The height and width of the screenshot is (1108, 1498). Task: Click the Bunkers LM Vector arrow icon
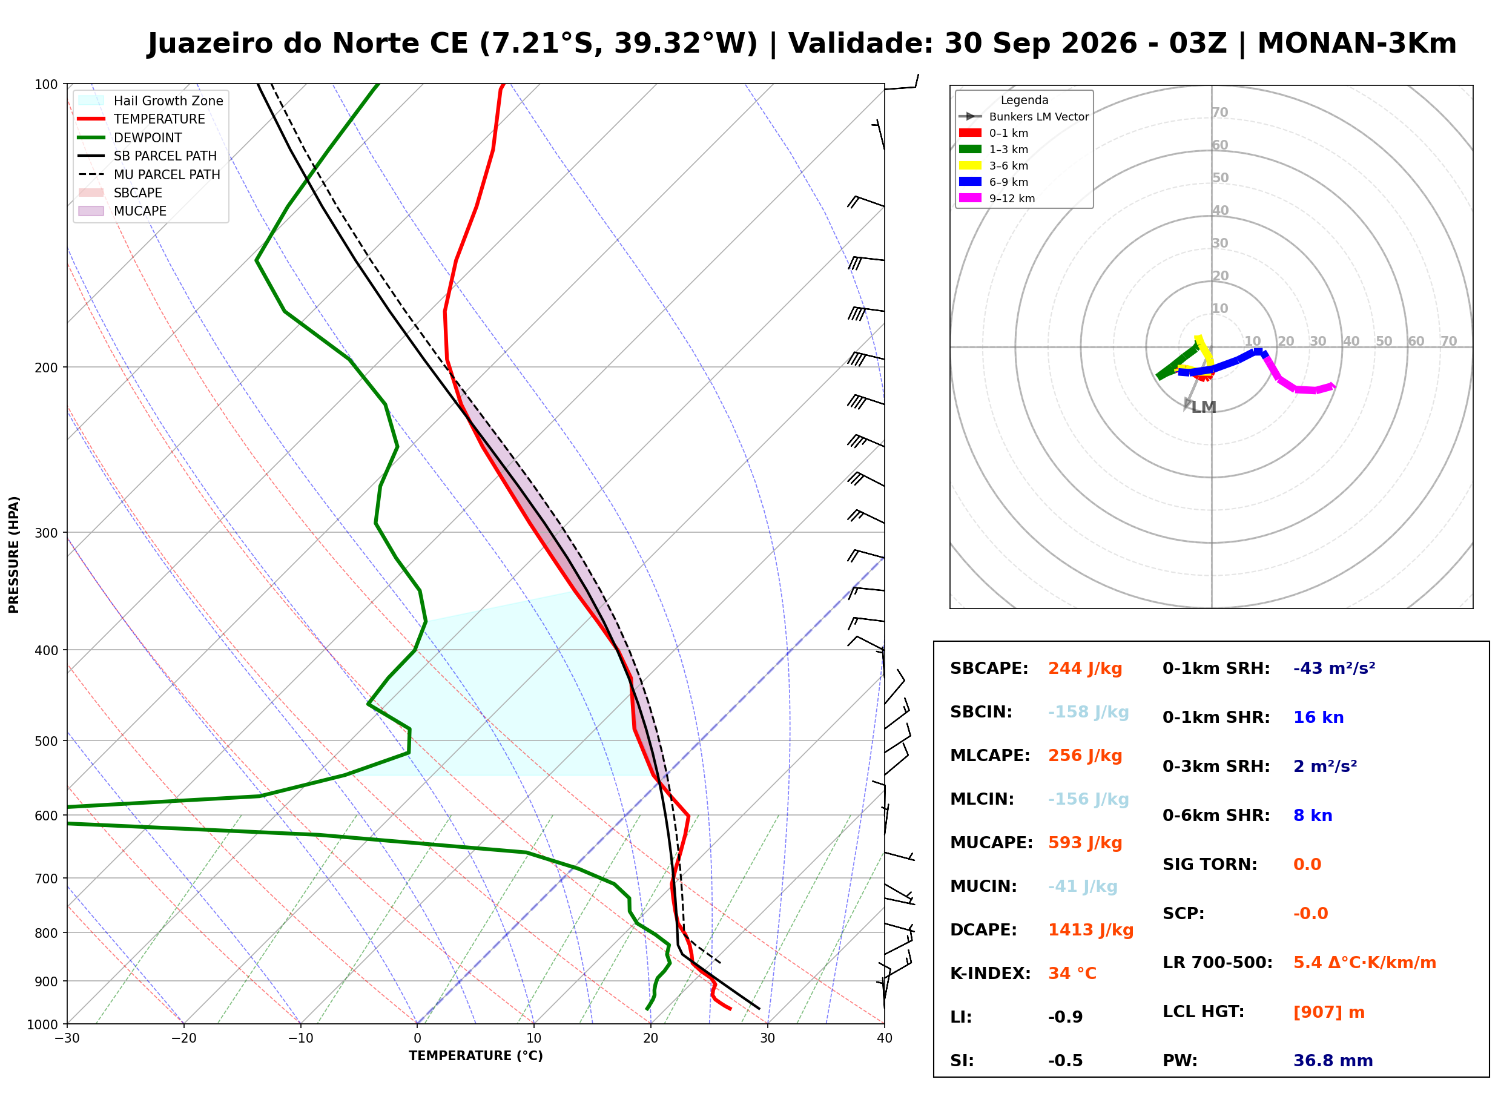(x=970, y=117)
